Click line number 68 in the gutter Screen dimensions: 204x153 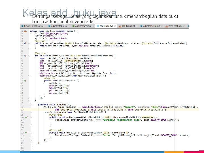tap(22, 148)
